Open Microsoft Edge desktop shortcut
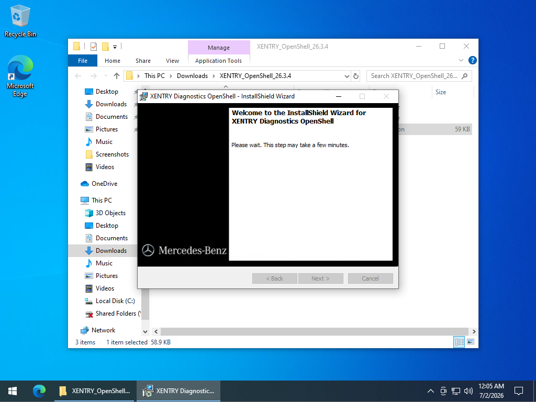536x402 pixels. click(x=20, y=76)
